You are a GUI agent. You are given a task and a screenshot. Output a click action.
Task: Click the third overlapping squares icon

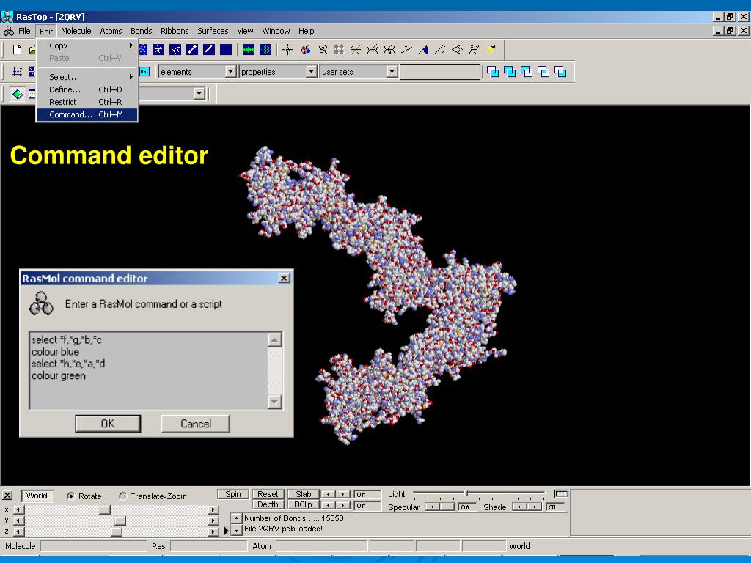(x=527, y=72)
